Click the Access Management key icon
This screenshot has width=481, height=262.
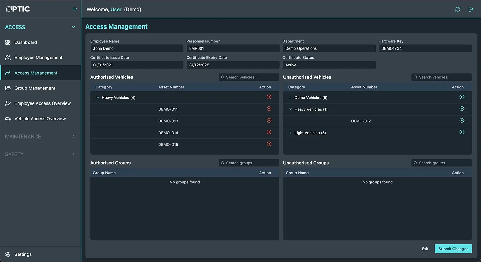(8, 73)
